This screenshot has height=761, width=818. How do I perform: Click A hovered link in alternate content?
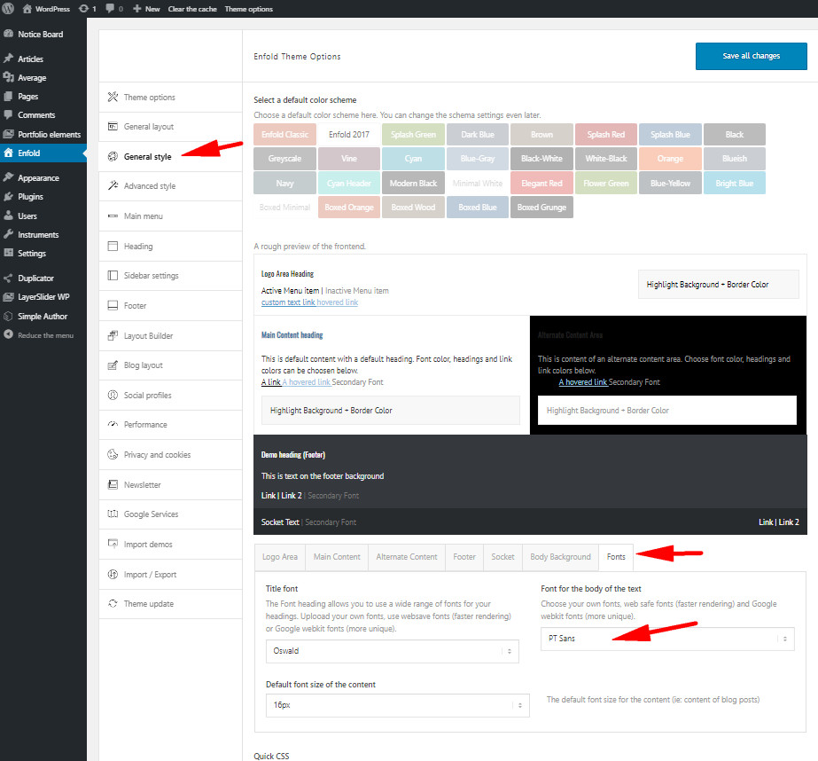583,382
